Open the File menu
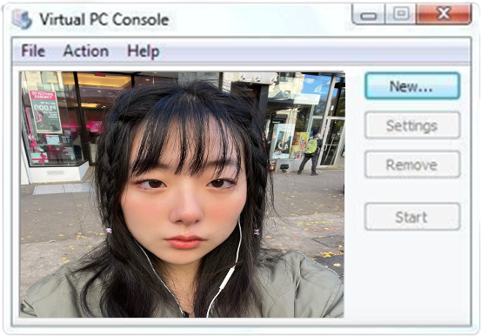This screenshot has width=481, height=336. pyautogui.click(x=33, y=50)
